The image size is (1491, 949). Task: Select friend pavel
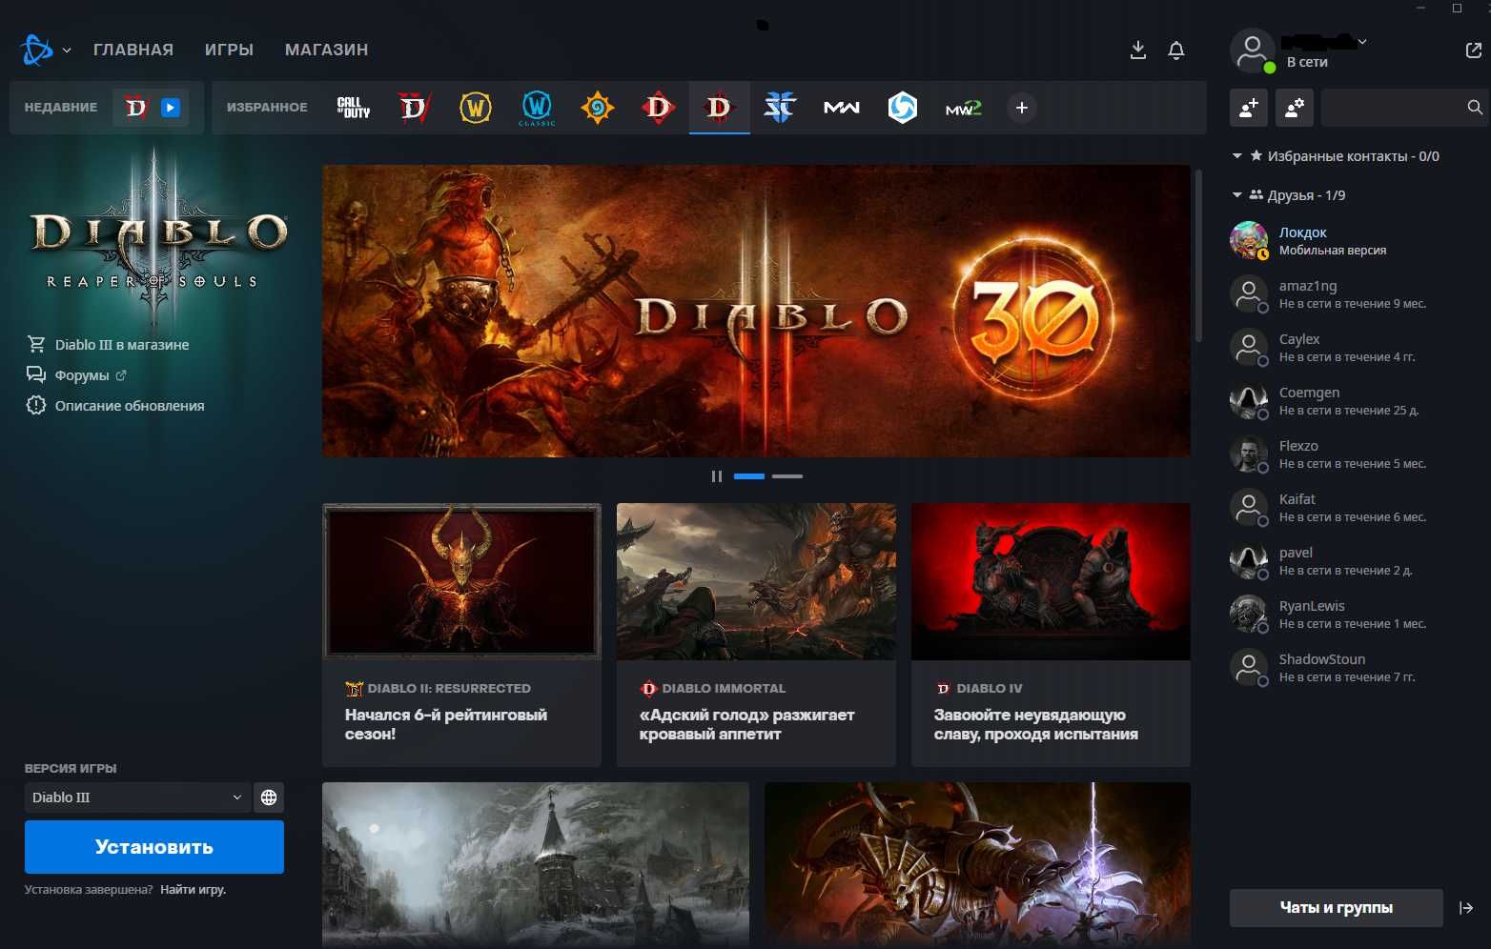[x=1357, y=560]
